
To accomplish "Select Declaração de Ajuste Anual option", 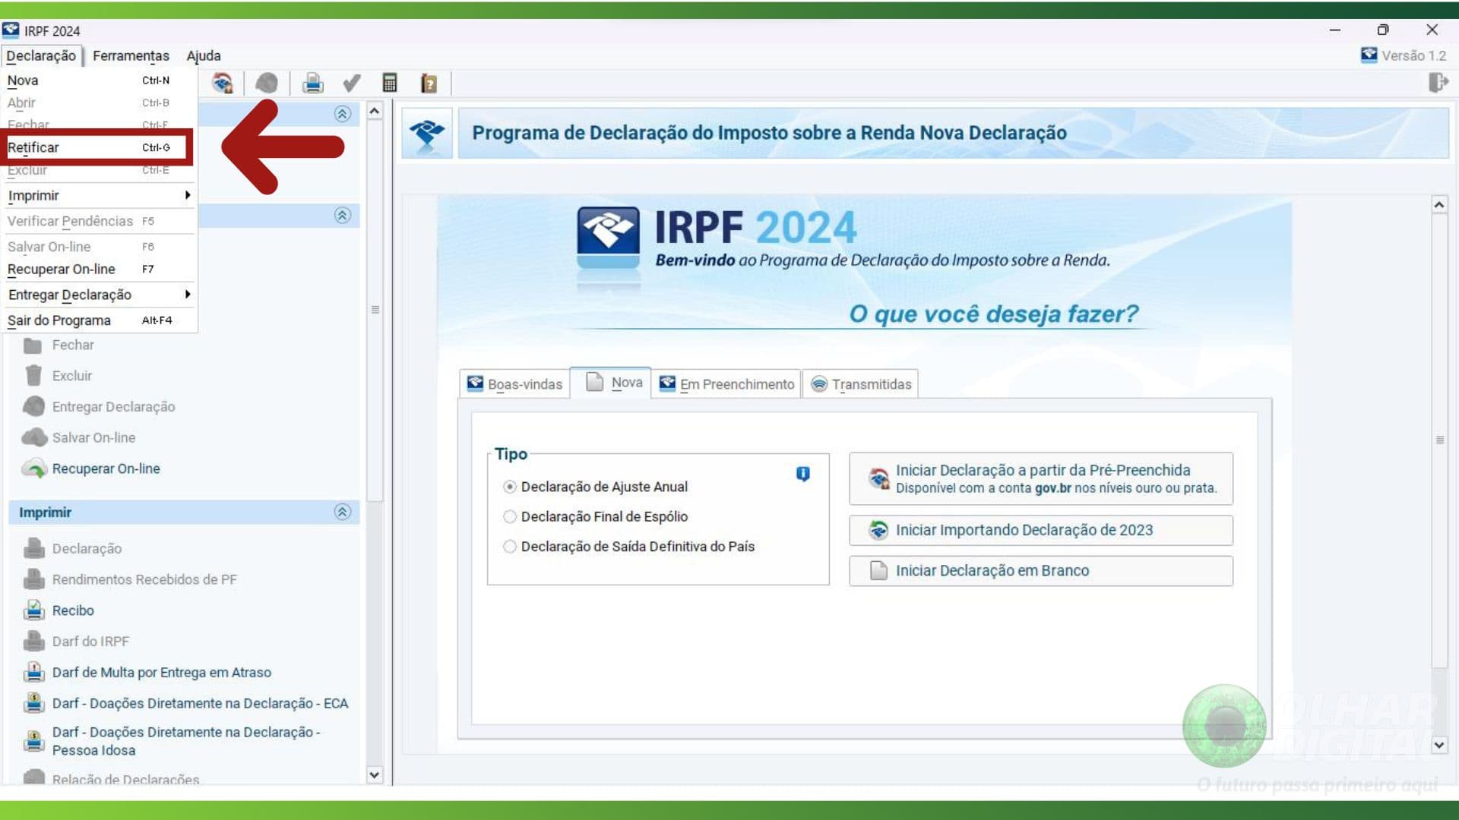I will (x=510, y=487).
